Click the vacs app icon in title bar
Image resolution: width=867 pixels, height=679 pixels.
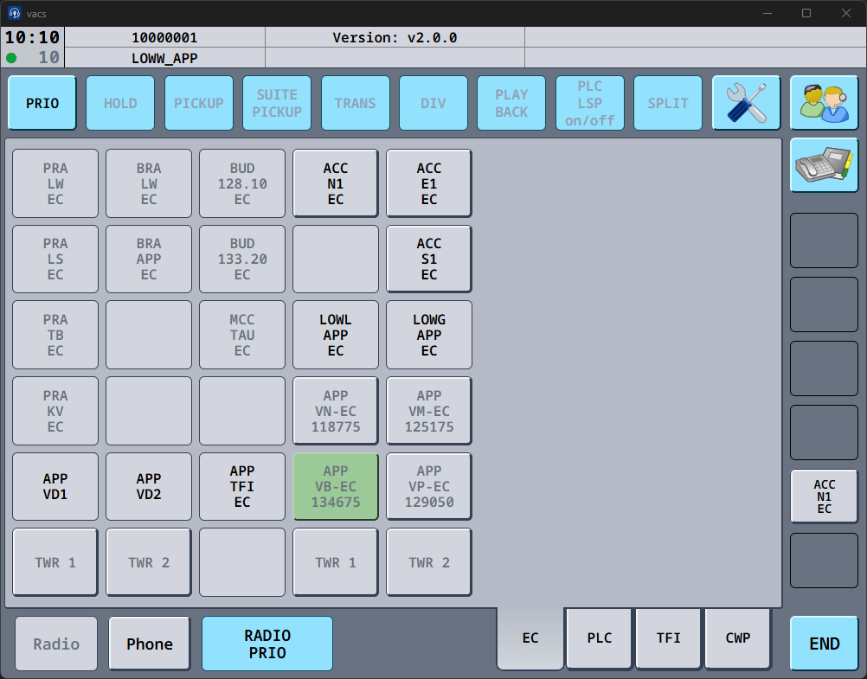pos(15,13)
